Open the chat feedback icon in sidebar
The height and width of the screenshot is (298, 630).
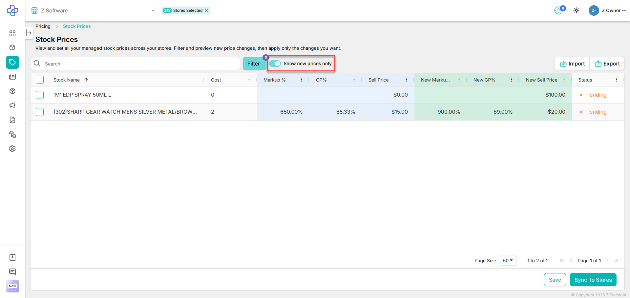click(x=12, y=271)
